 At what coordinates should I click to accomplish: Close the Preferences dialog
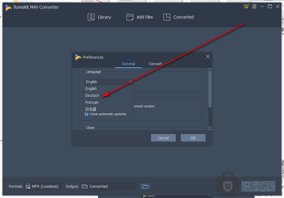coord(208,56)
